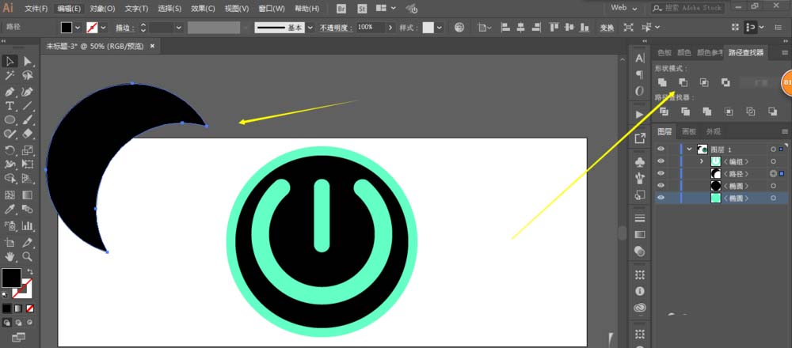Choose the Magic Wand tool
The height and width of the screenshot is (348, 792).
click(10, 76)
